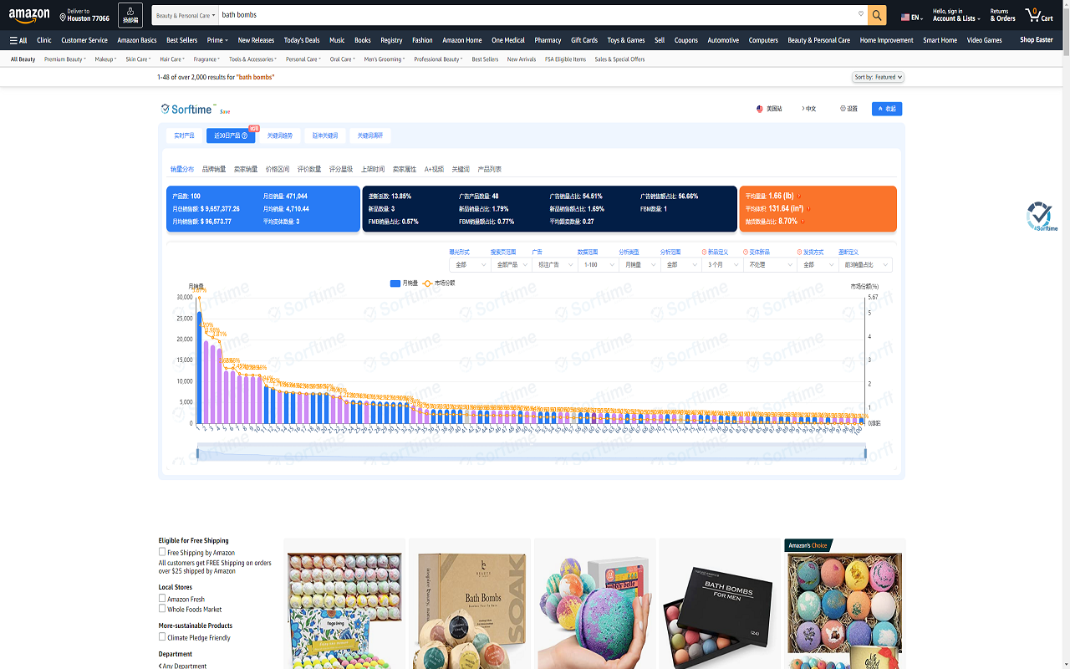This screenshot has height=669, width=1070.
Task: Open the 新品定义 3个月 dropdown
Action: pos(724,264)
